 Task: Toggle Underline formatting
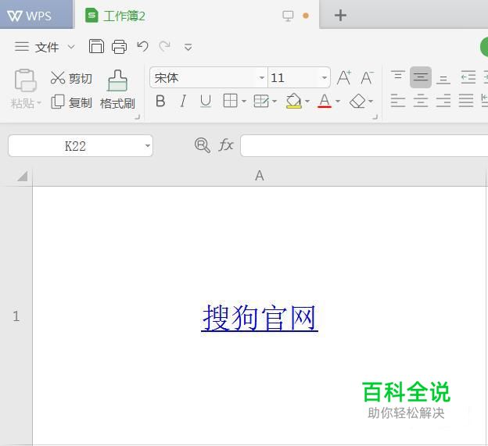pos(206,101)
